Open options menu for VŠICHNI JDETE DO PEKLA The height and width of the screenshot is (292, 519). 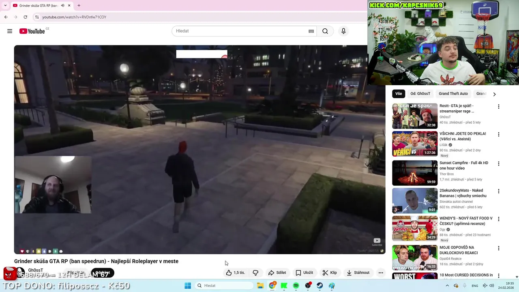click(499, 134)
